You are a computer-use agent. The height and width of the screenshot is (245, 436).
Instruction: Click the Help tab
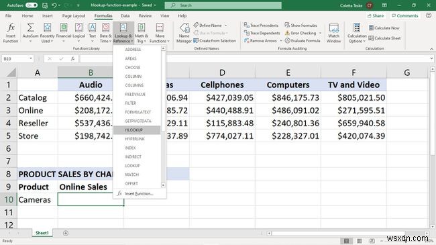pyautogui.click(x=182, y=16)
